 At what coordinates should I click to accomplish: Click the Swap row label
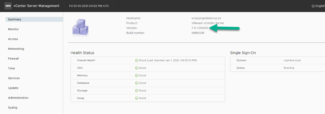(x=81, y=98)
